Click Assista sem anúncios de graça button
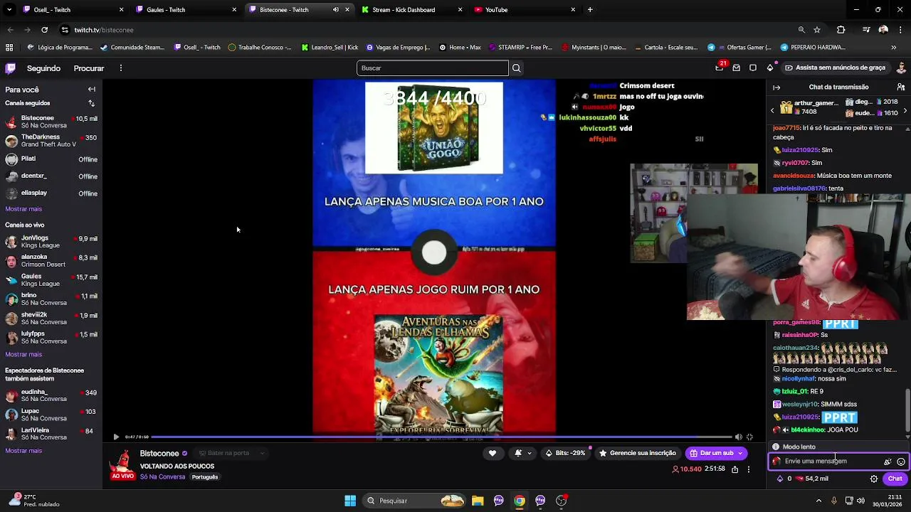The image size is (911, 512). (x=835, y=68)
